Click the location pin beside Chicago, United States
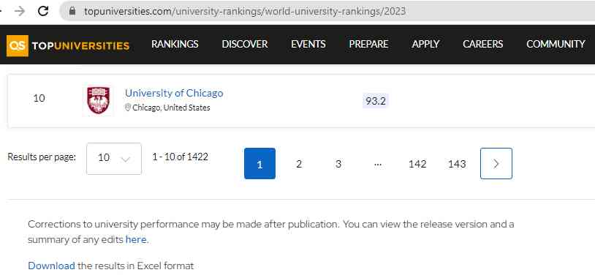Screen dimensions: 595x278 [128, 108]
